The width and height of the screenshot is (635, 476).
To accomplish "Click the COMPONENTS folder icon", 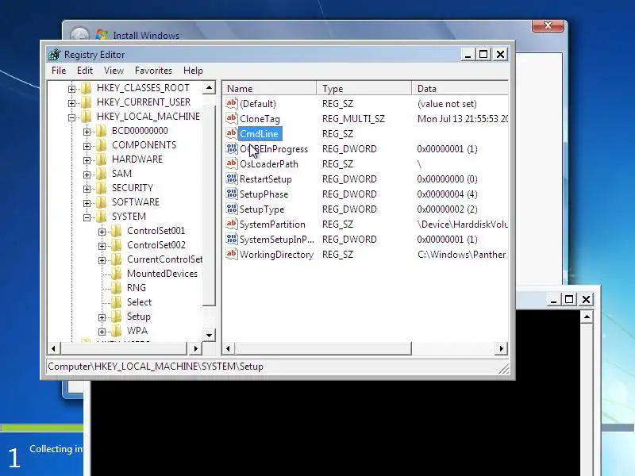I will (x=102, y=145).
